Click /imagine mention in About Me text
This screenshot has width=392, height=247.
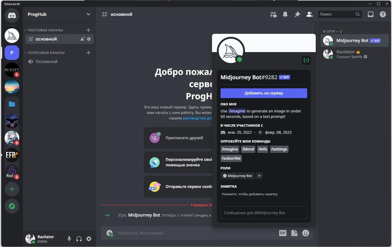[237, 111]
